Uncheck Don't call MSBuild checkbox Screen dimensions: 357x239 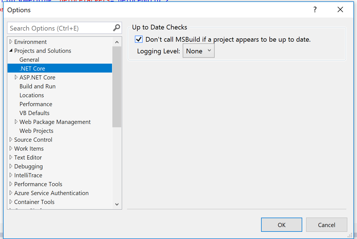(139, 39)
